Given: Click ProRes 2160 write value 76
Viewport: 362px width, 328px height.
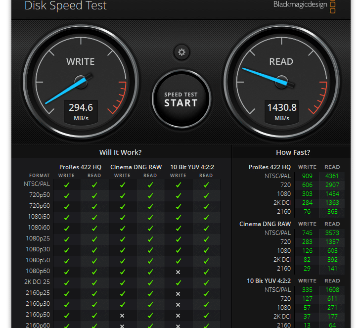Looking at the screenshot, I should point(307,212).
